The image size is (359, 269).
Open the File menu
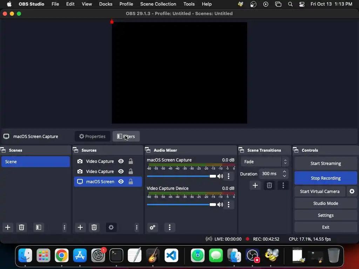tap(55, 4)
